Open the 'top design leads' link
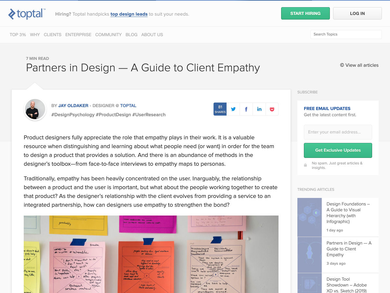The width and height of the screenshot is (390, 293). pos(129,14)
